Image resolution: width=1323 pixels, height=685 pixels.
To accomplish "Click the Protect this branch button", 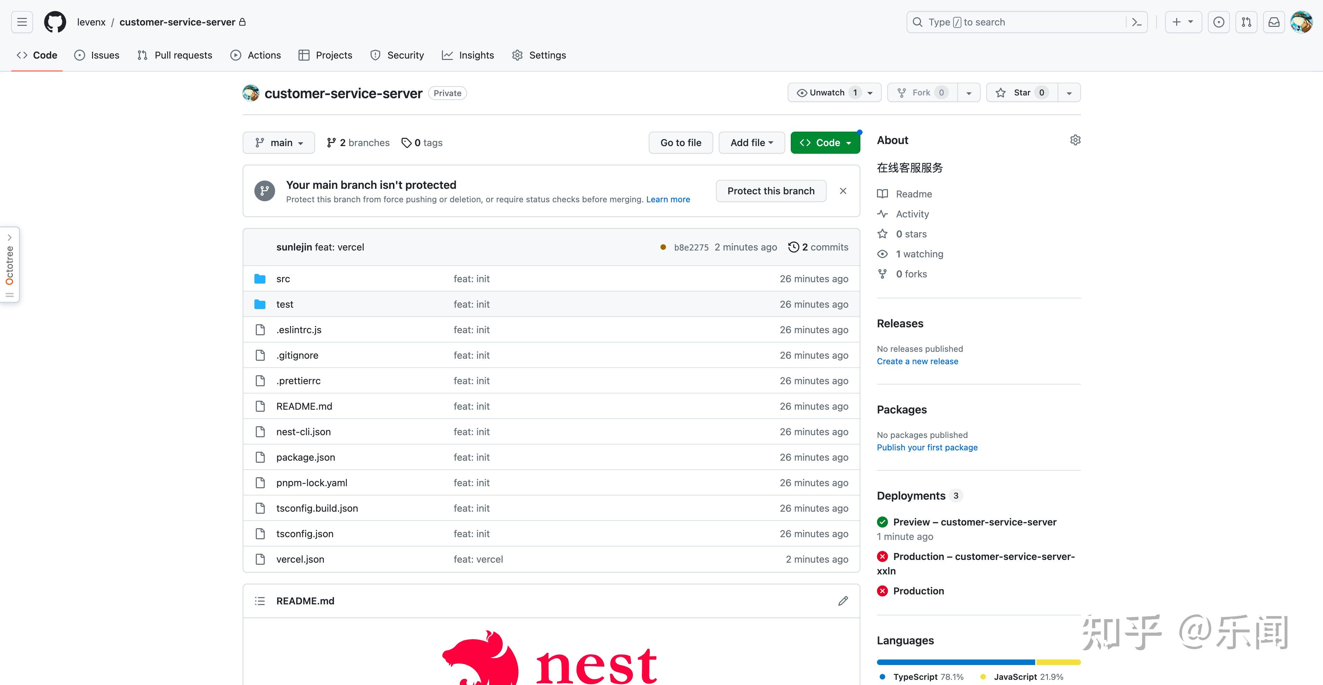I will coord(770,191).
